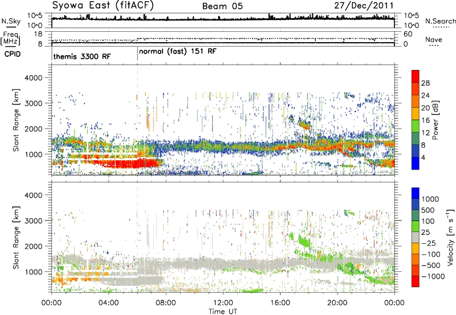Click the '25' Velocity colorbar tick label
This screenshot has height=315, width=456.
tap(425, 232)
